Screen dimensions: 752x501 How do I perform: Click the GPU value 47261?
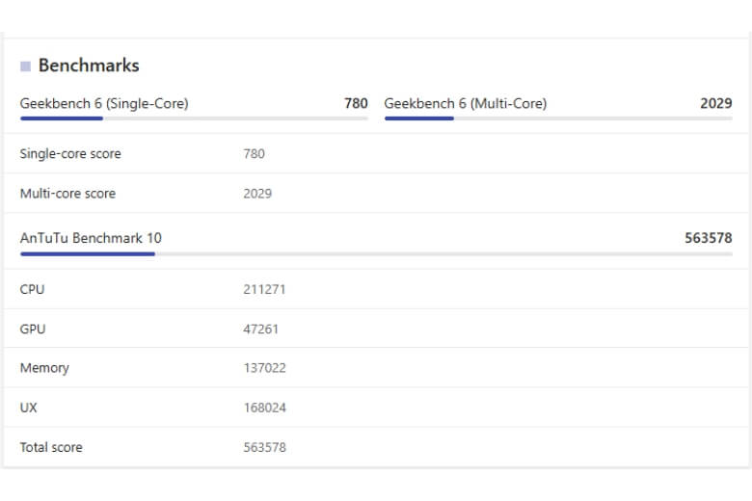click(x=261, y=330)
